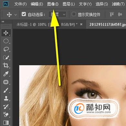Viewport: 126px width, 126px height.
Task: Switch to the 未标题-1 document tab
Action: coord(47,25)
